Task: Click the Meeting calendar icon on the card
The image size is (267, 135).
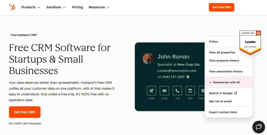Action: coord(202,91)
